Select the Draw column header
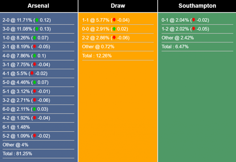Image resolution: width=236 pixels, height=162 pixels. (x=118, y=6)
